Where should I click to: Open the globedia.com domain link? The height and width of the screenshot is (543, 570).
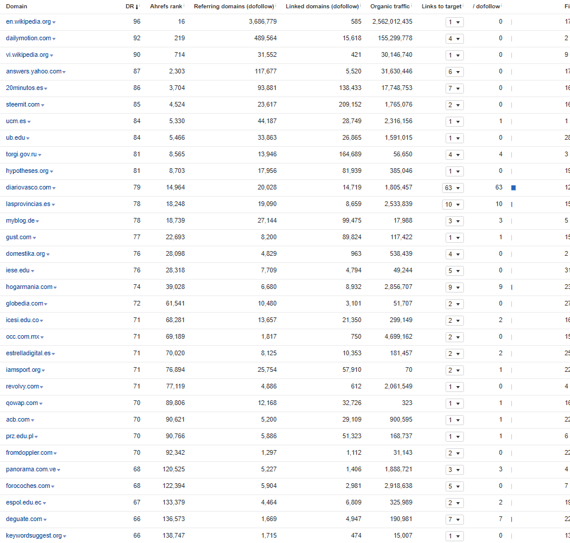pyautogui.click(x=24, y=304)
